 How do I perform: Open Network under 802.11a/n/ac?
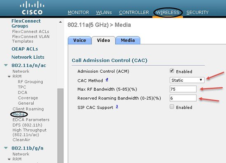click(21, 71)
